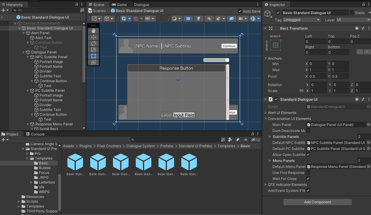Screen dimensions: 371x215
Task: Select the Hand tool in Scene overlay
Action: pyautogui.click(x=93, y=31)
